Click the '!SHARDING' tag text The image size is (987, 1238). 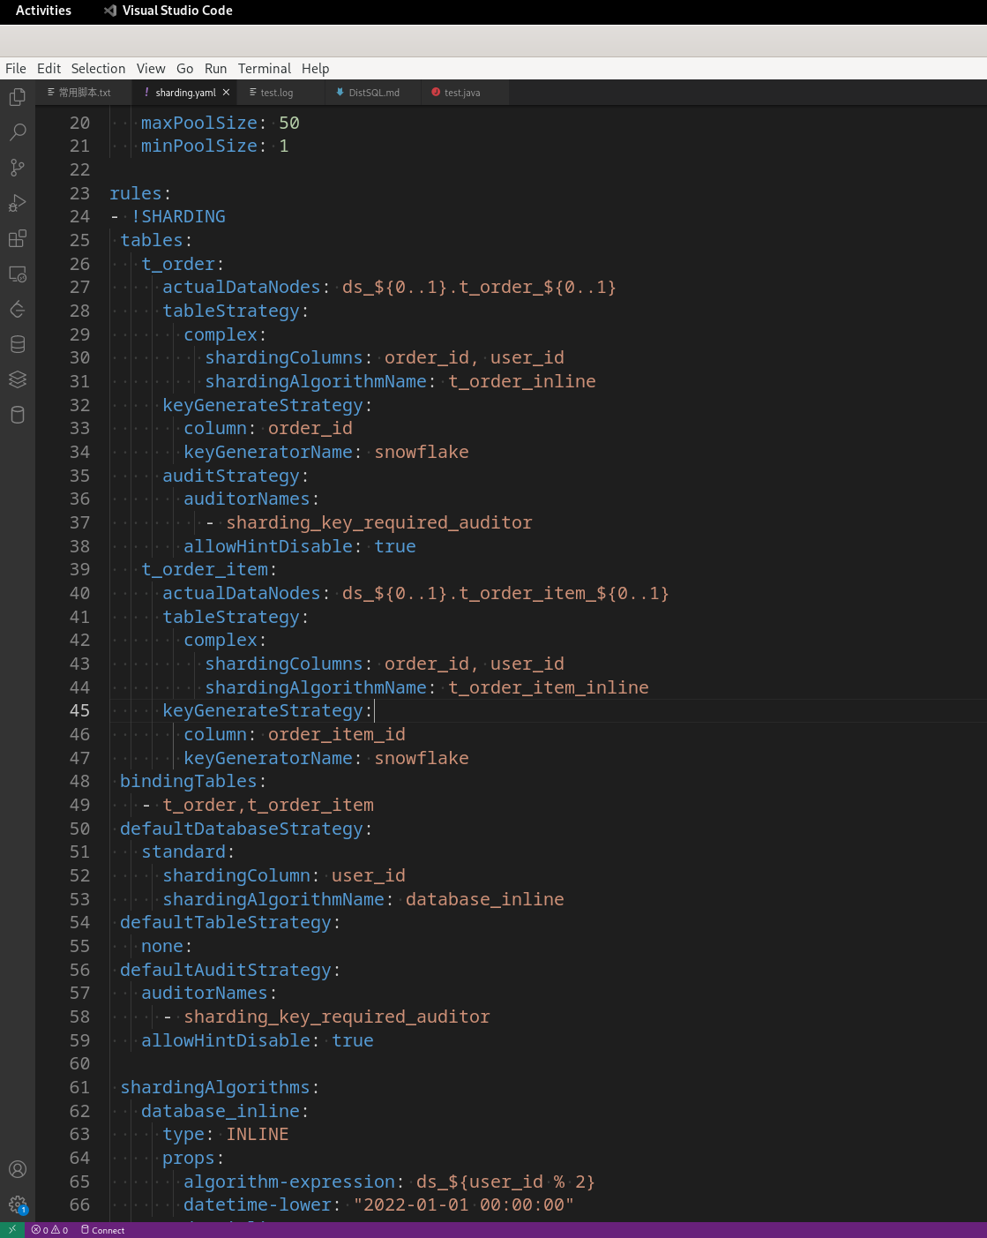(178, 216)
